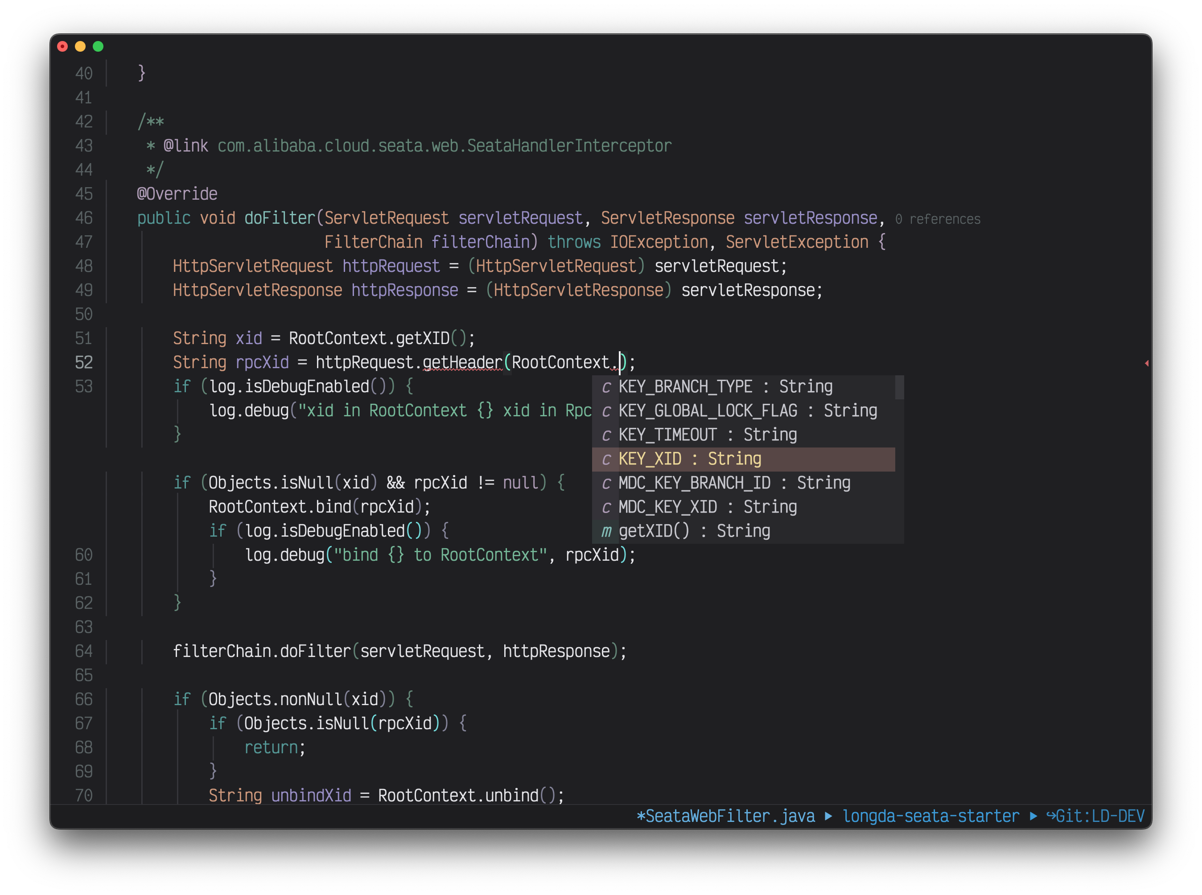Click *SeataWebFilter.java in status bar

click(725, 816)
